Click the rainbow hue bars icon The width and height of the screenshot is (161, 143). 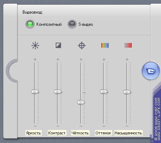click(x=105, y=46)
